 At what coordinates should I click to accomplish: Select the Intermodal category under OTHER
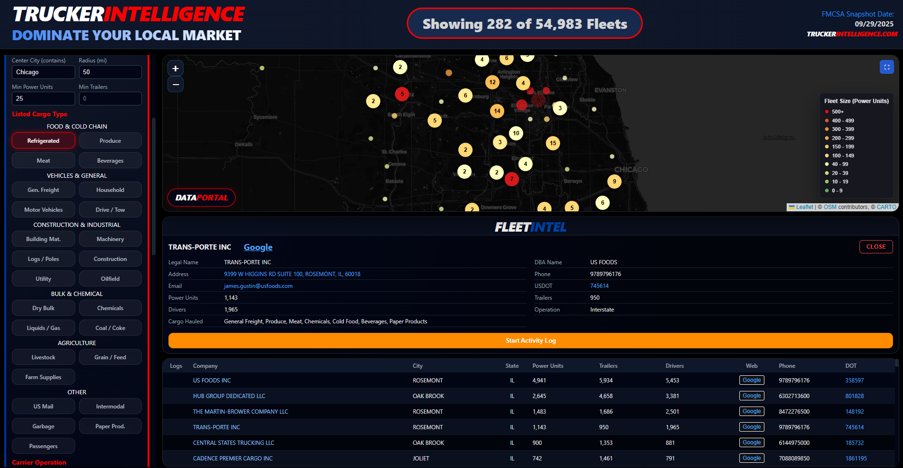tap(110, 406)
